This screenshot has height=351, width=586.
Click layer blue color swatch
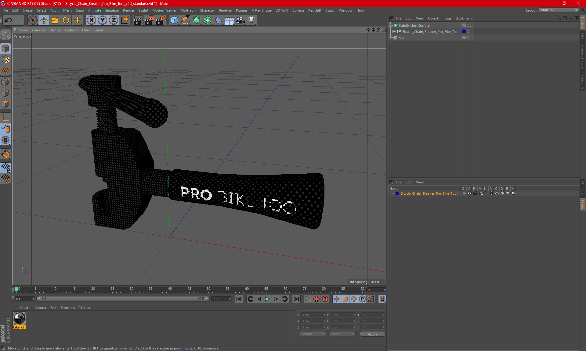click(397, 193)
